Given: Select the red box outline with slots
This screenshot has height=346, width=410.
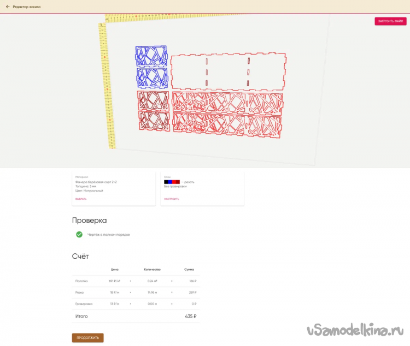Looking at the screenshot, I should pyautogui.click(x=228, y=71).
